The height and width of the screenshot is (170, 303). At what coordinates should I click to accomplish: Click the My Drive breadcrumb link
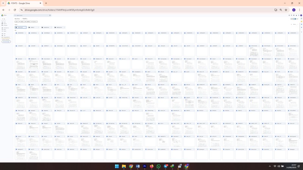point(17,19)
